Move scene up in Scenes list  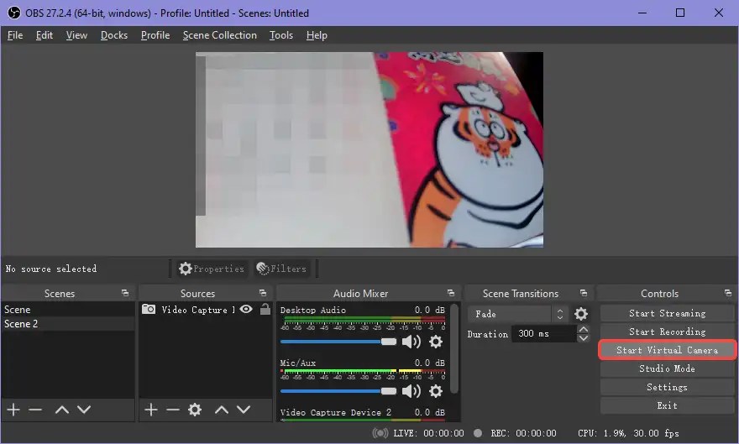pyautogui.click(x=62, y=410)
